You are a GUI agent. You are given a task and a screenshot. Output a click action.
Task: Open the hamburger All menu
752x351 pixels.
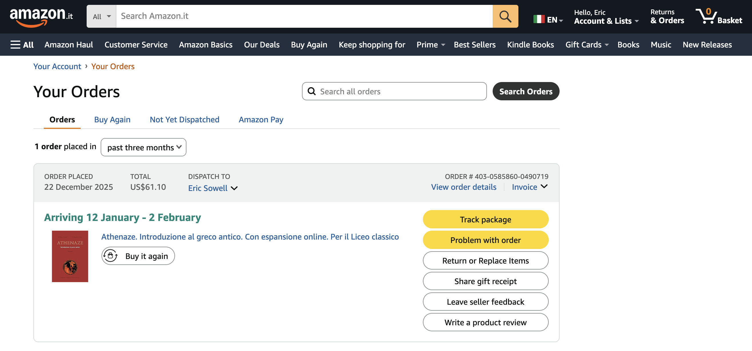pos(22,45)
